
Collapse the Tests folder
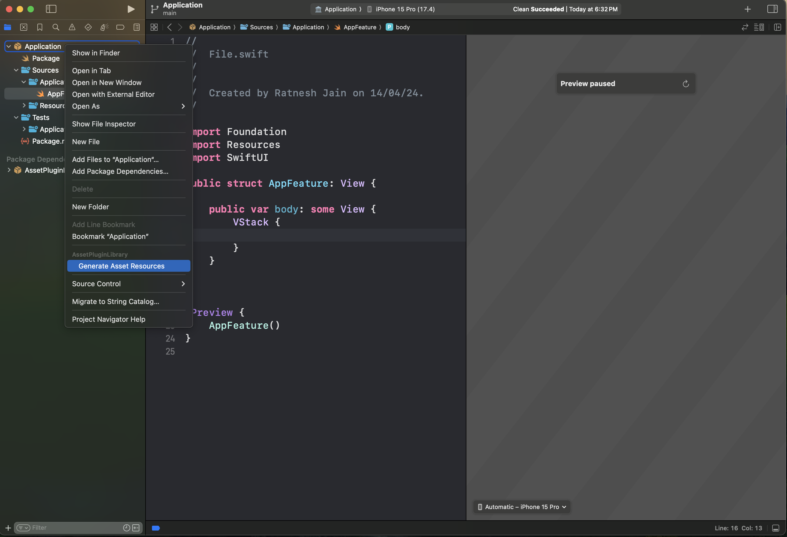pos(16,118)
